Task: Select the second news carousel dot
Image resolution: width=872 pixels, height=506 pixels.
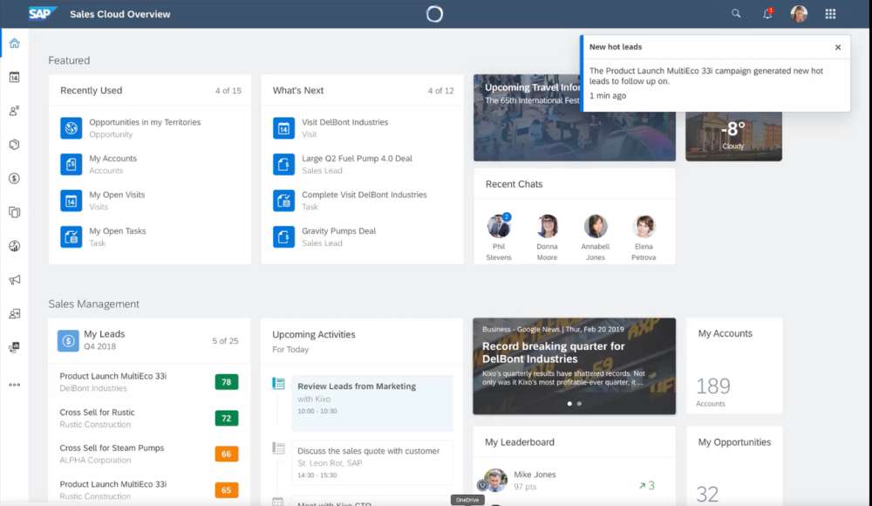Action: (x=580, y=404)
